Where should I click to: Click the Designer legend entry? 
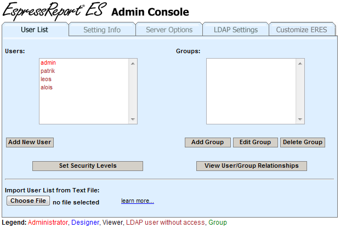tap(85, 223)
